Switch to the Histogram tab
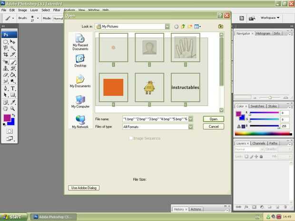The height and width of the screenshot is (221, 295). click(263, 33)
